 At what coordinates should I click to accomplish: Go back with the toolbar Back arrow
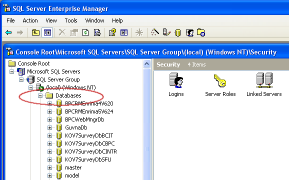8,33
